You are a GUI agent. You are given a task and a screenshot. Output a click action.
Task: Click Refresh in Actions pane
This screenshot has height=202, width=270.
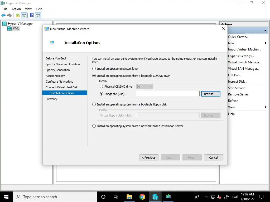pyautogui.click(x=233, y=101)
